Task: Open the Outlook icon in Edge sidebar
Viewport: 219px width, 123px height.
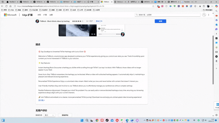Action: [x=216, y=25]
